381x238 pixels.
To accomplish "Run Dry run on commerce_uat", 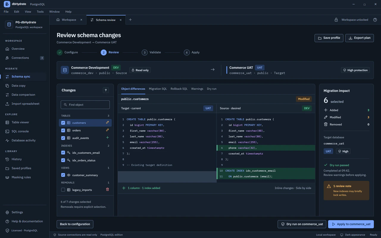I will point(302,224).
